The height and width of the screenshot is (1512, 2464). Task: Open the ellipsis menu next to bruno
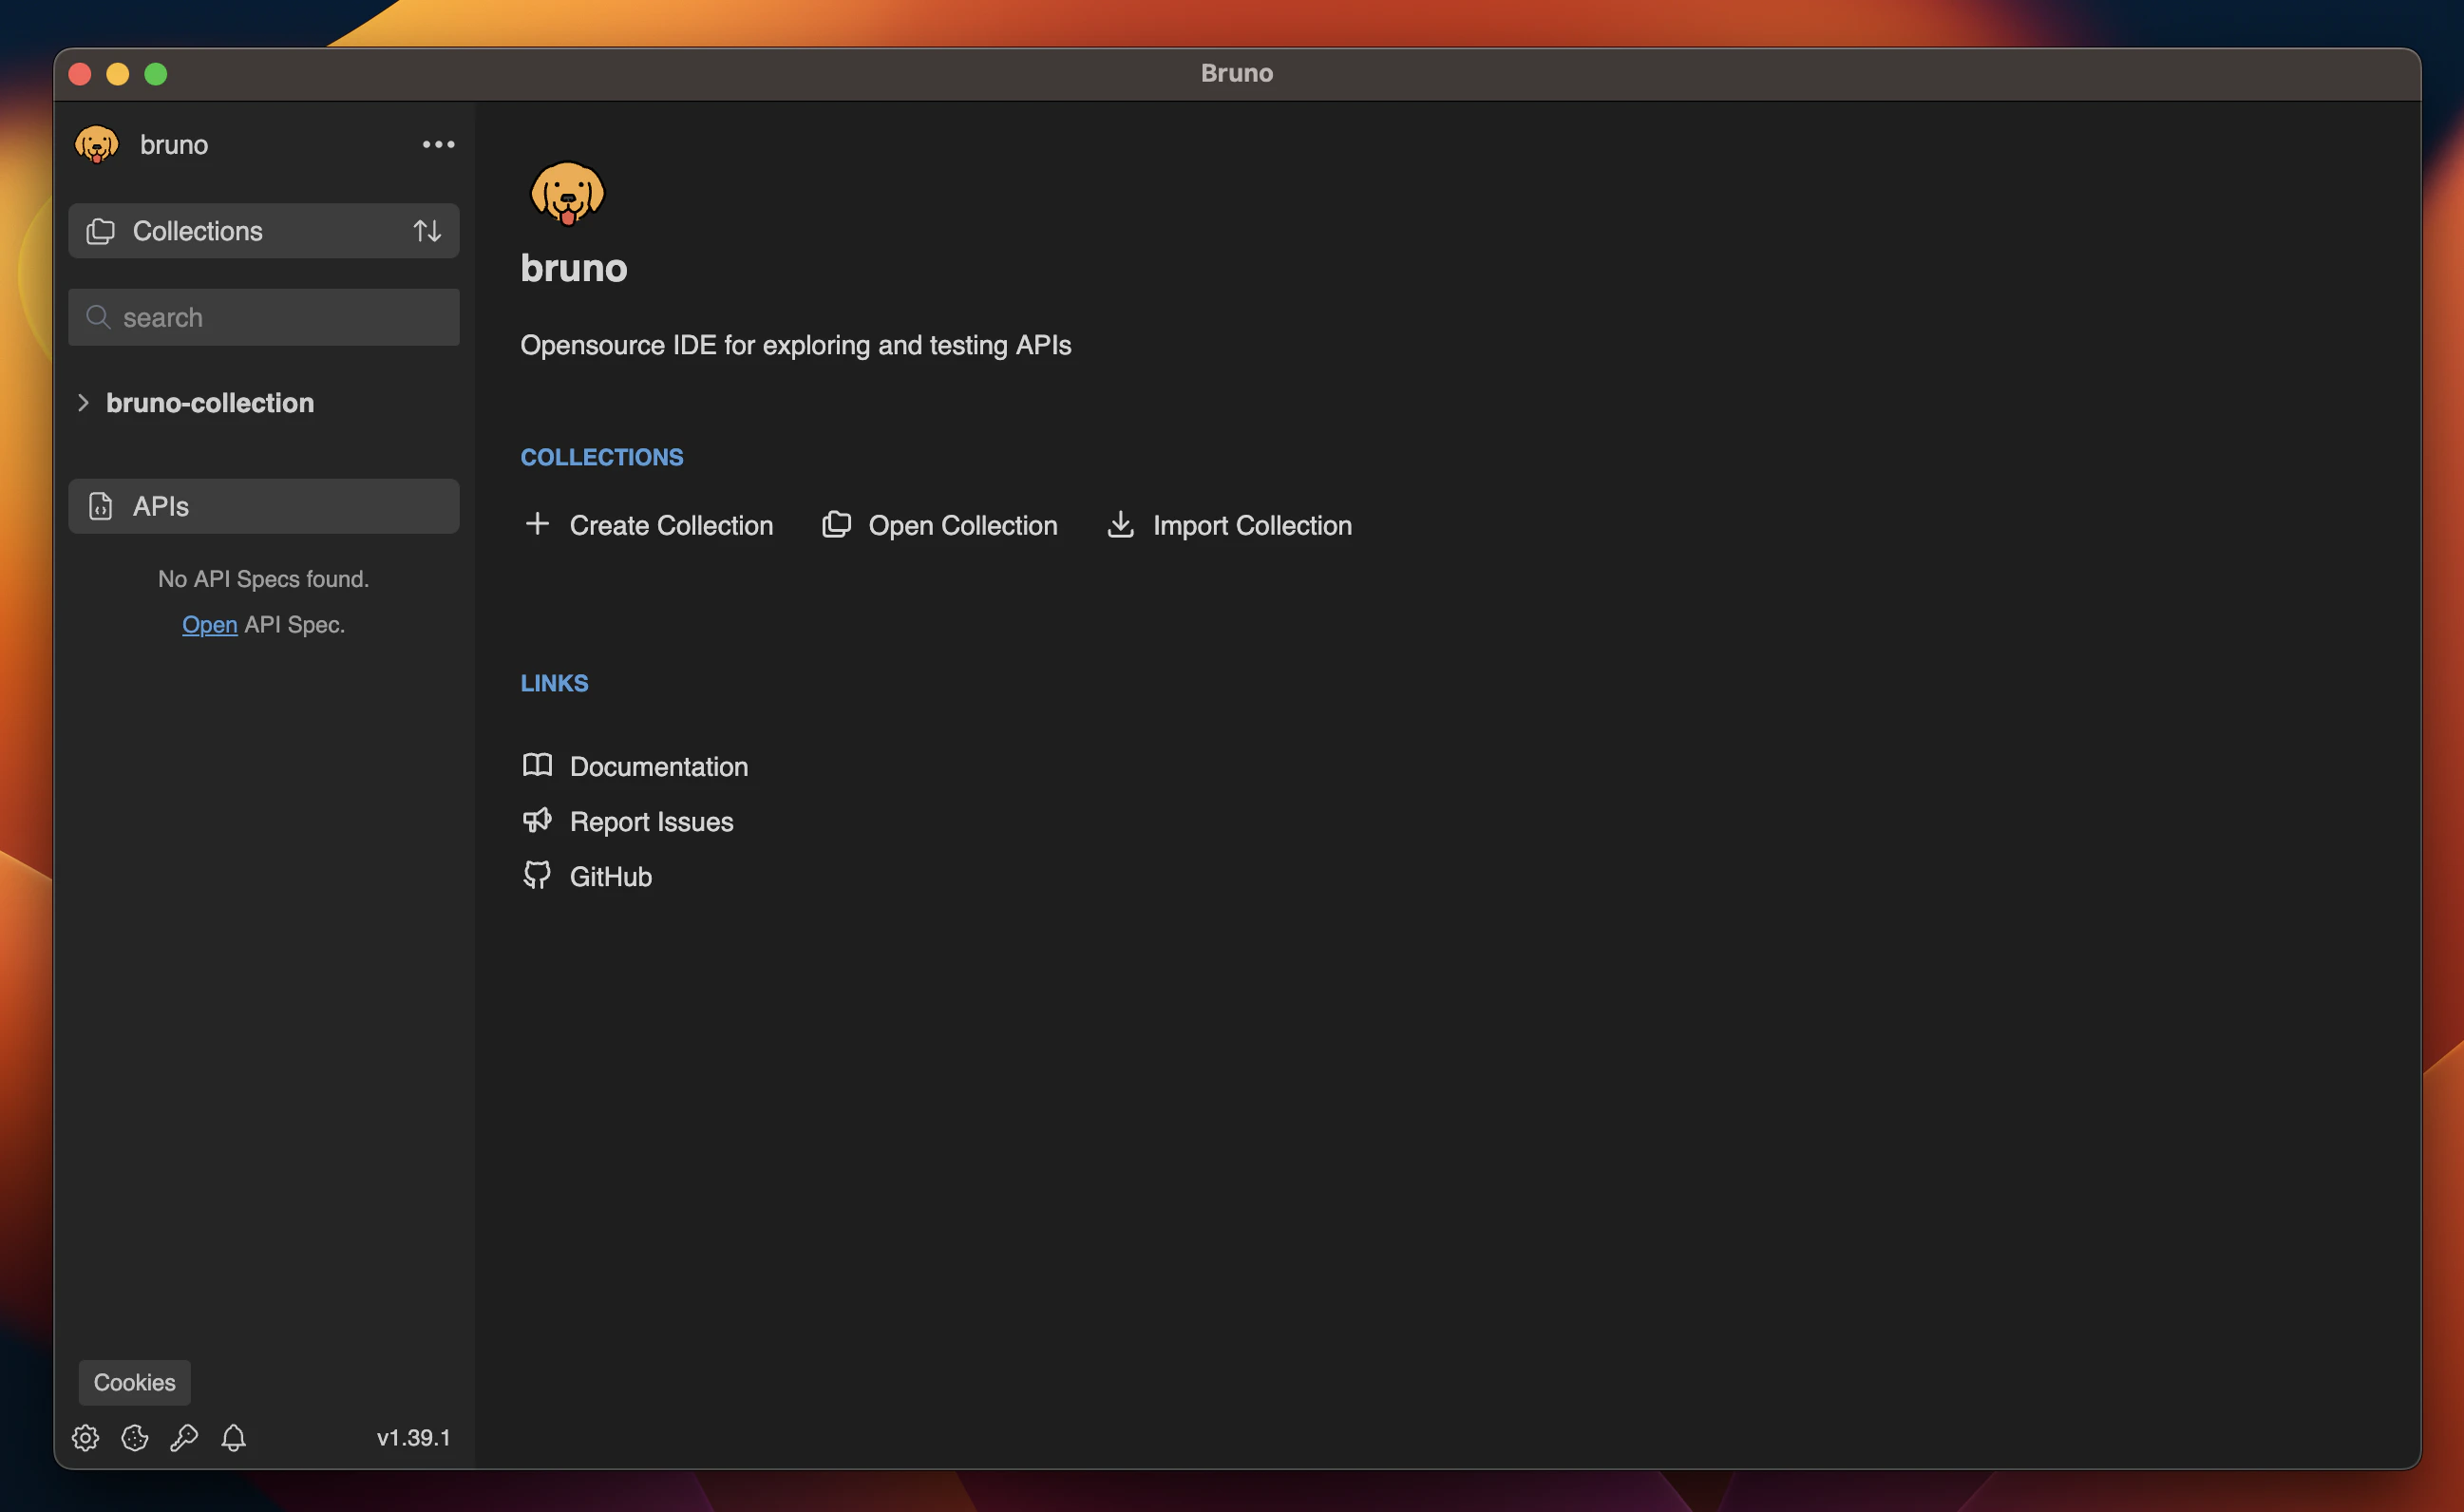[x=437, y=144]
